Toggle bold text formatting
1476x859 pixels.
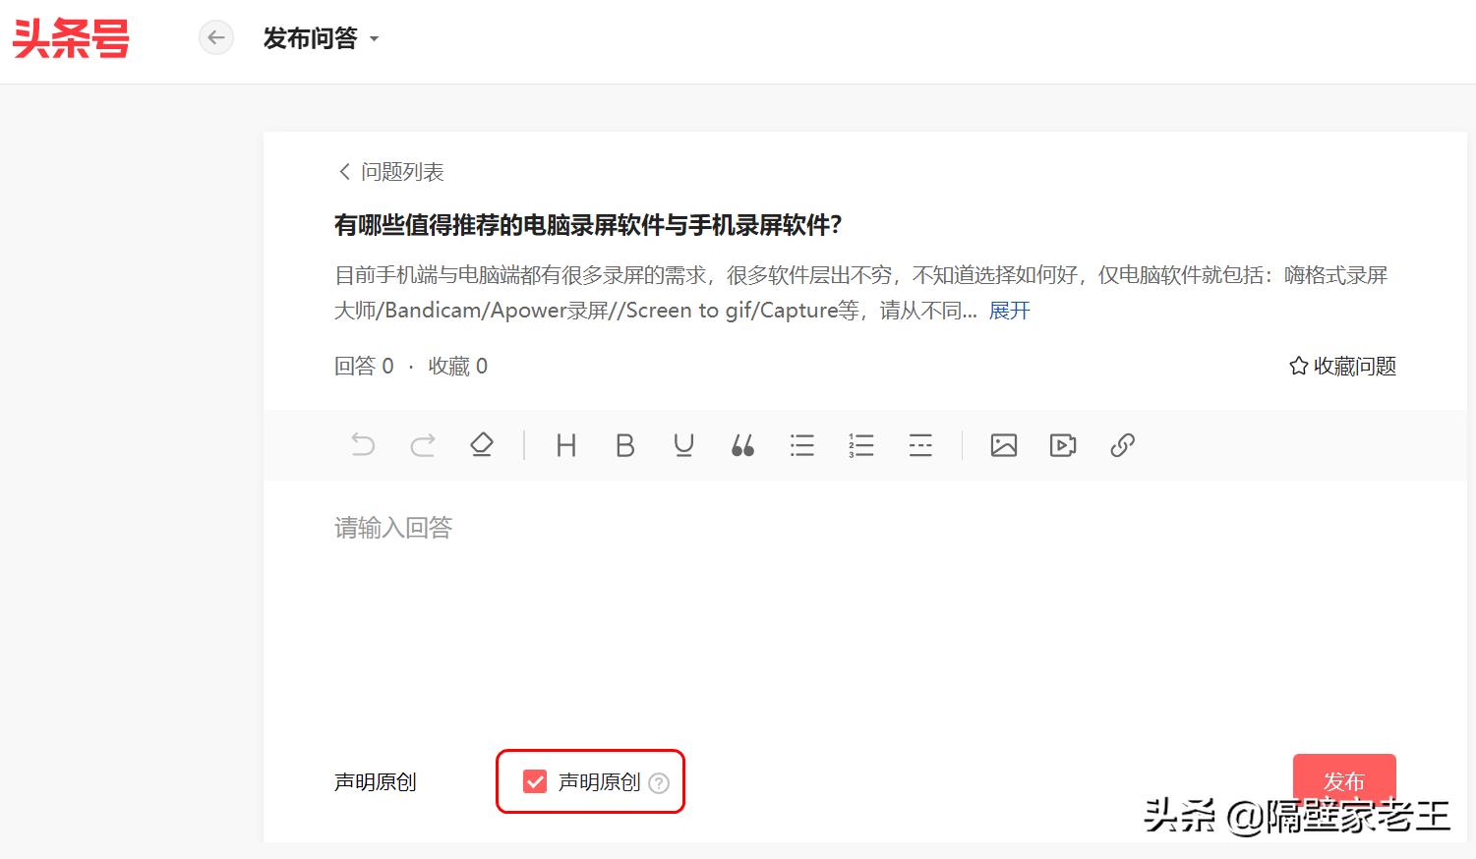624,445
